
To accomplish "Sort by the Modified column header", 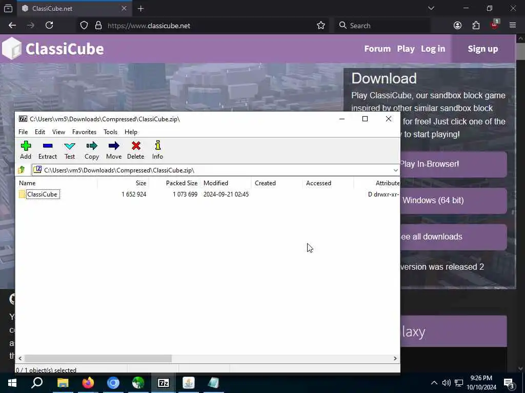I will click(226, 183).
